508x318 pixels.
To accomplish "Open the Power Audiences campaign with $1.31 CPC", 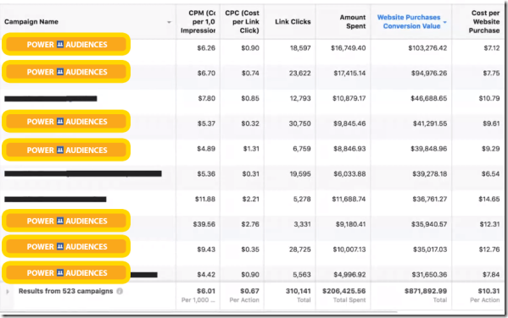I will tap(66, 150).
